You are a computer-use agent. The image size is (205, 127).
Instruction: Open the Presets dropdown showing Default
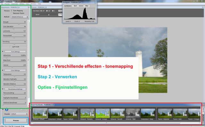coord(19,114)
